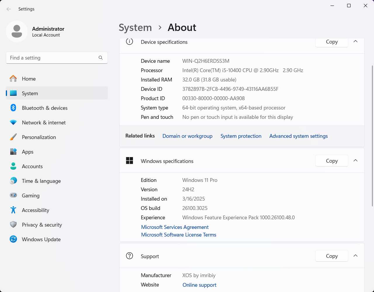Collapse the Windows specifications section
Screen dimensions: 374x292
[x=356, y=161]
